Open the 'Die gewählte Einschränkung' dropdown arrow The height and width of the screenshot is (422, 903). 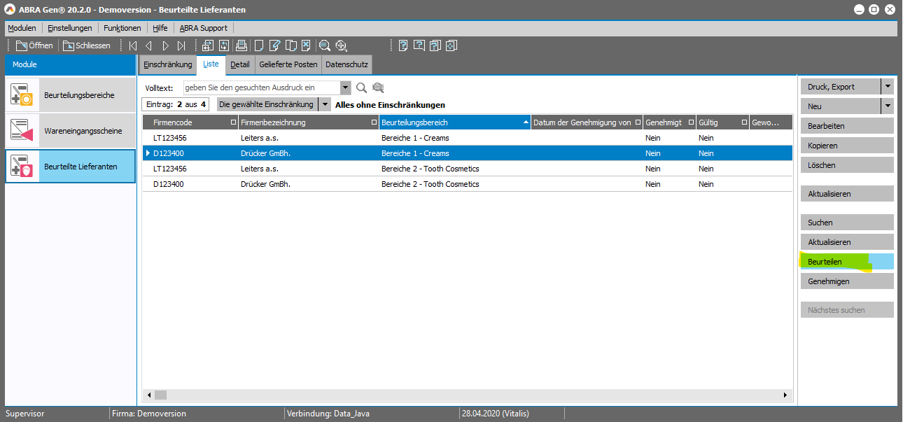pyautogui.click(x=324, y=104)
